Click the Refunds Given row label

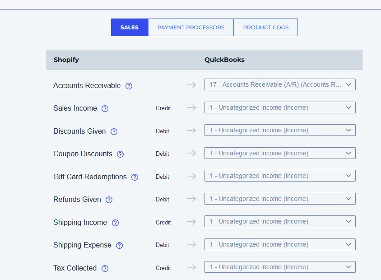coord(77,199)
